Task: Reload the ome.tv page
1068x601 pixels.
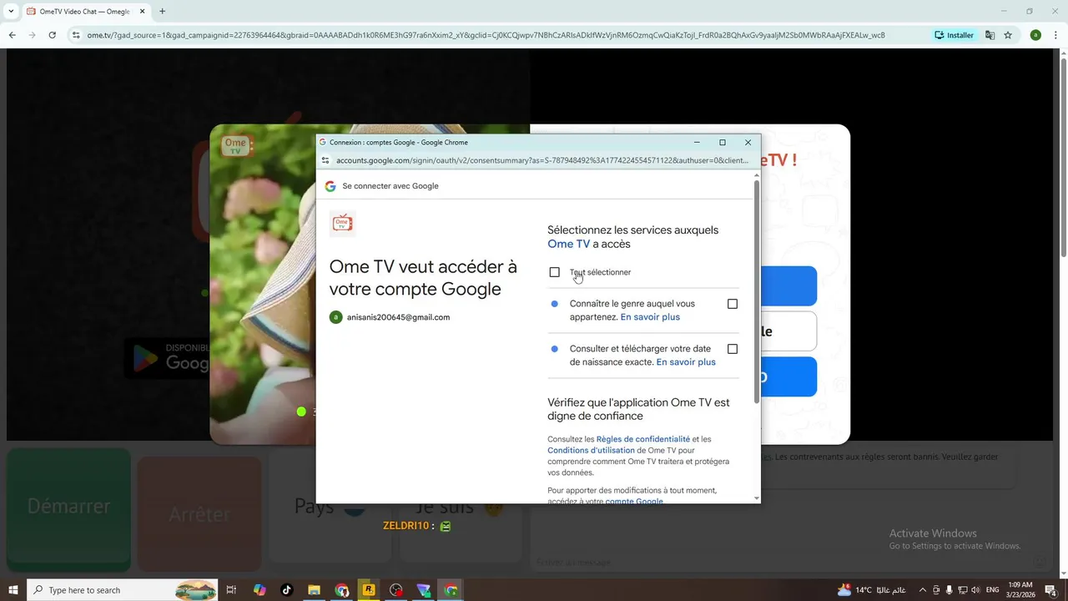Action: click(52, 35)
